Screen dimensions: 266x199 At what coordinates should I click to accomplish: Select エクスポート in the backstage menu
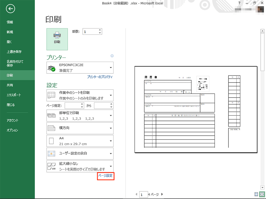click(14, 95)
